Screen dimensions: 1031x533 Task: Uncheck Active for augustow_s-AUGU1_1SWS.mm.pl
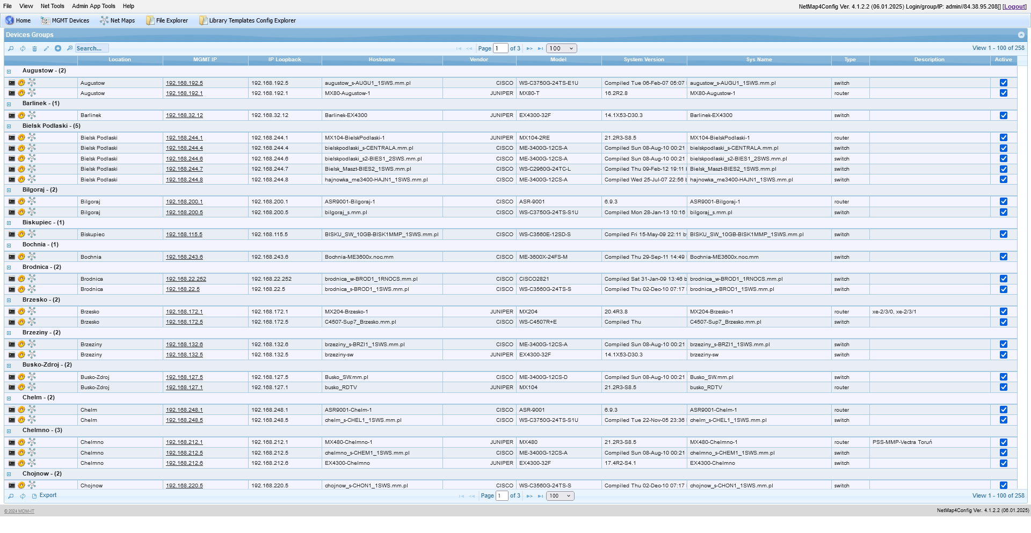coord(1004,83)
